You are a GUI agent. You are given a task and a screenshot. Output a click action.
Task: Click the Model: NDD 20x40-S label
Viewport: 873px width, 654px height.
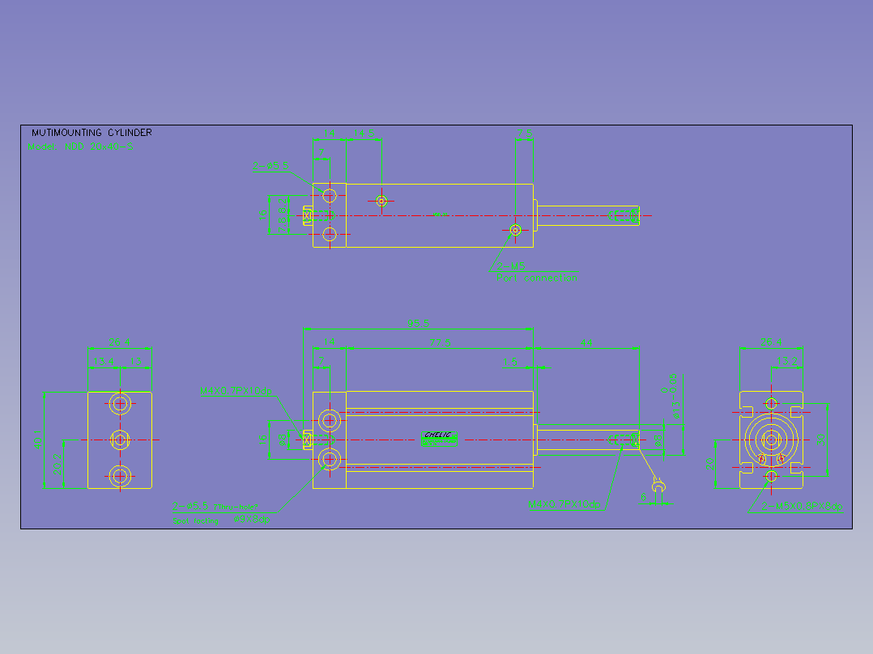pos(80,147)
